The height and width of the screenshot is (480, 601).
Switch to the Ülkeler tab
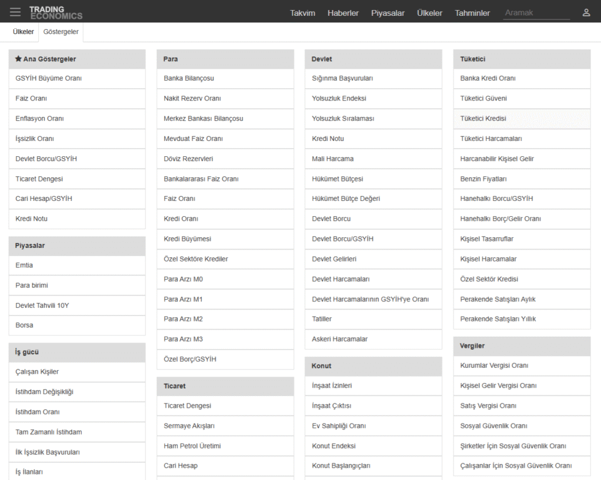click(x=23, y=32)
